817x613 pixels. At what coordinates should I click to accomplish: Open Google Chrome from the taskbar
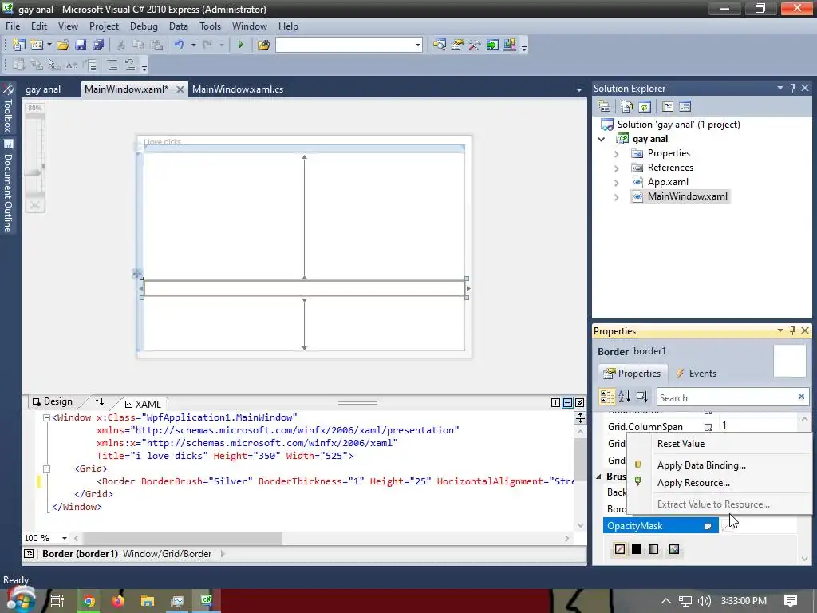[x=89, y=601]
